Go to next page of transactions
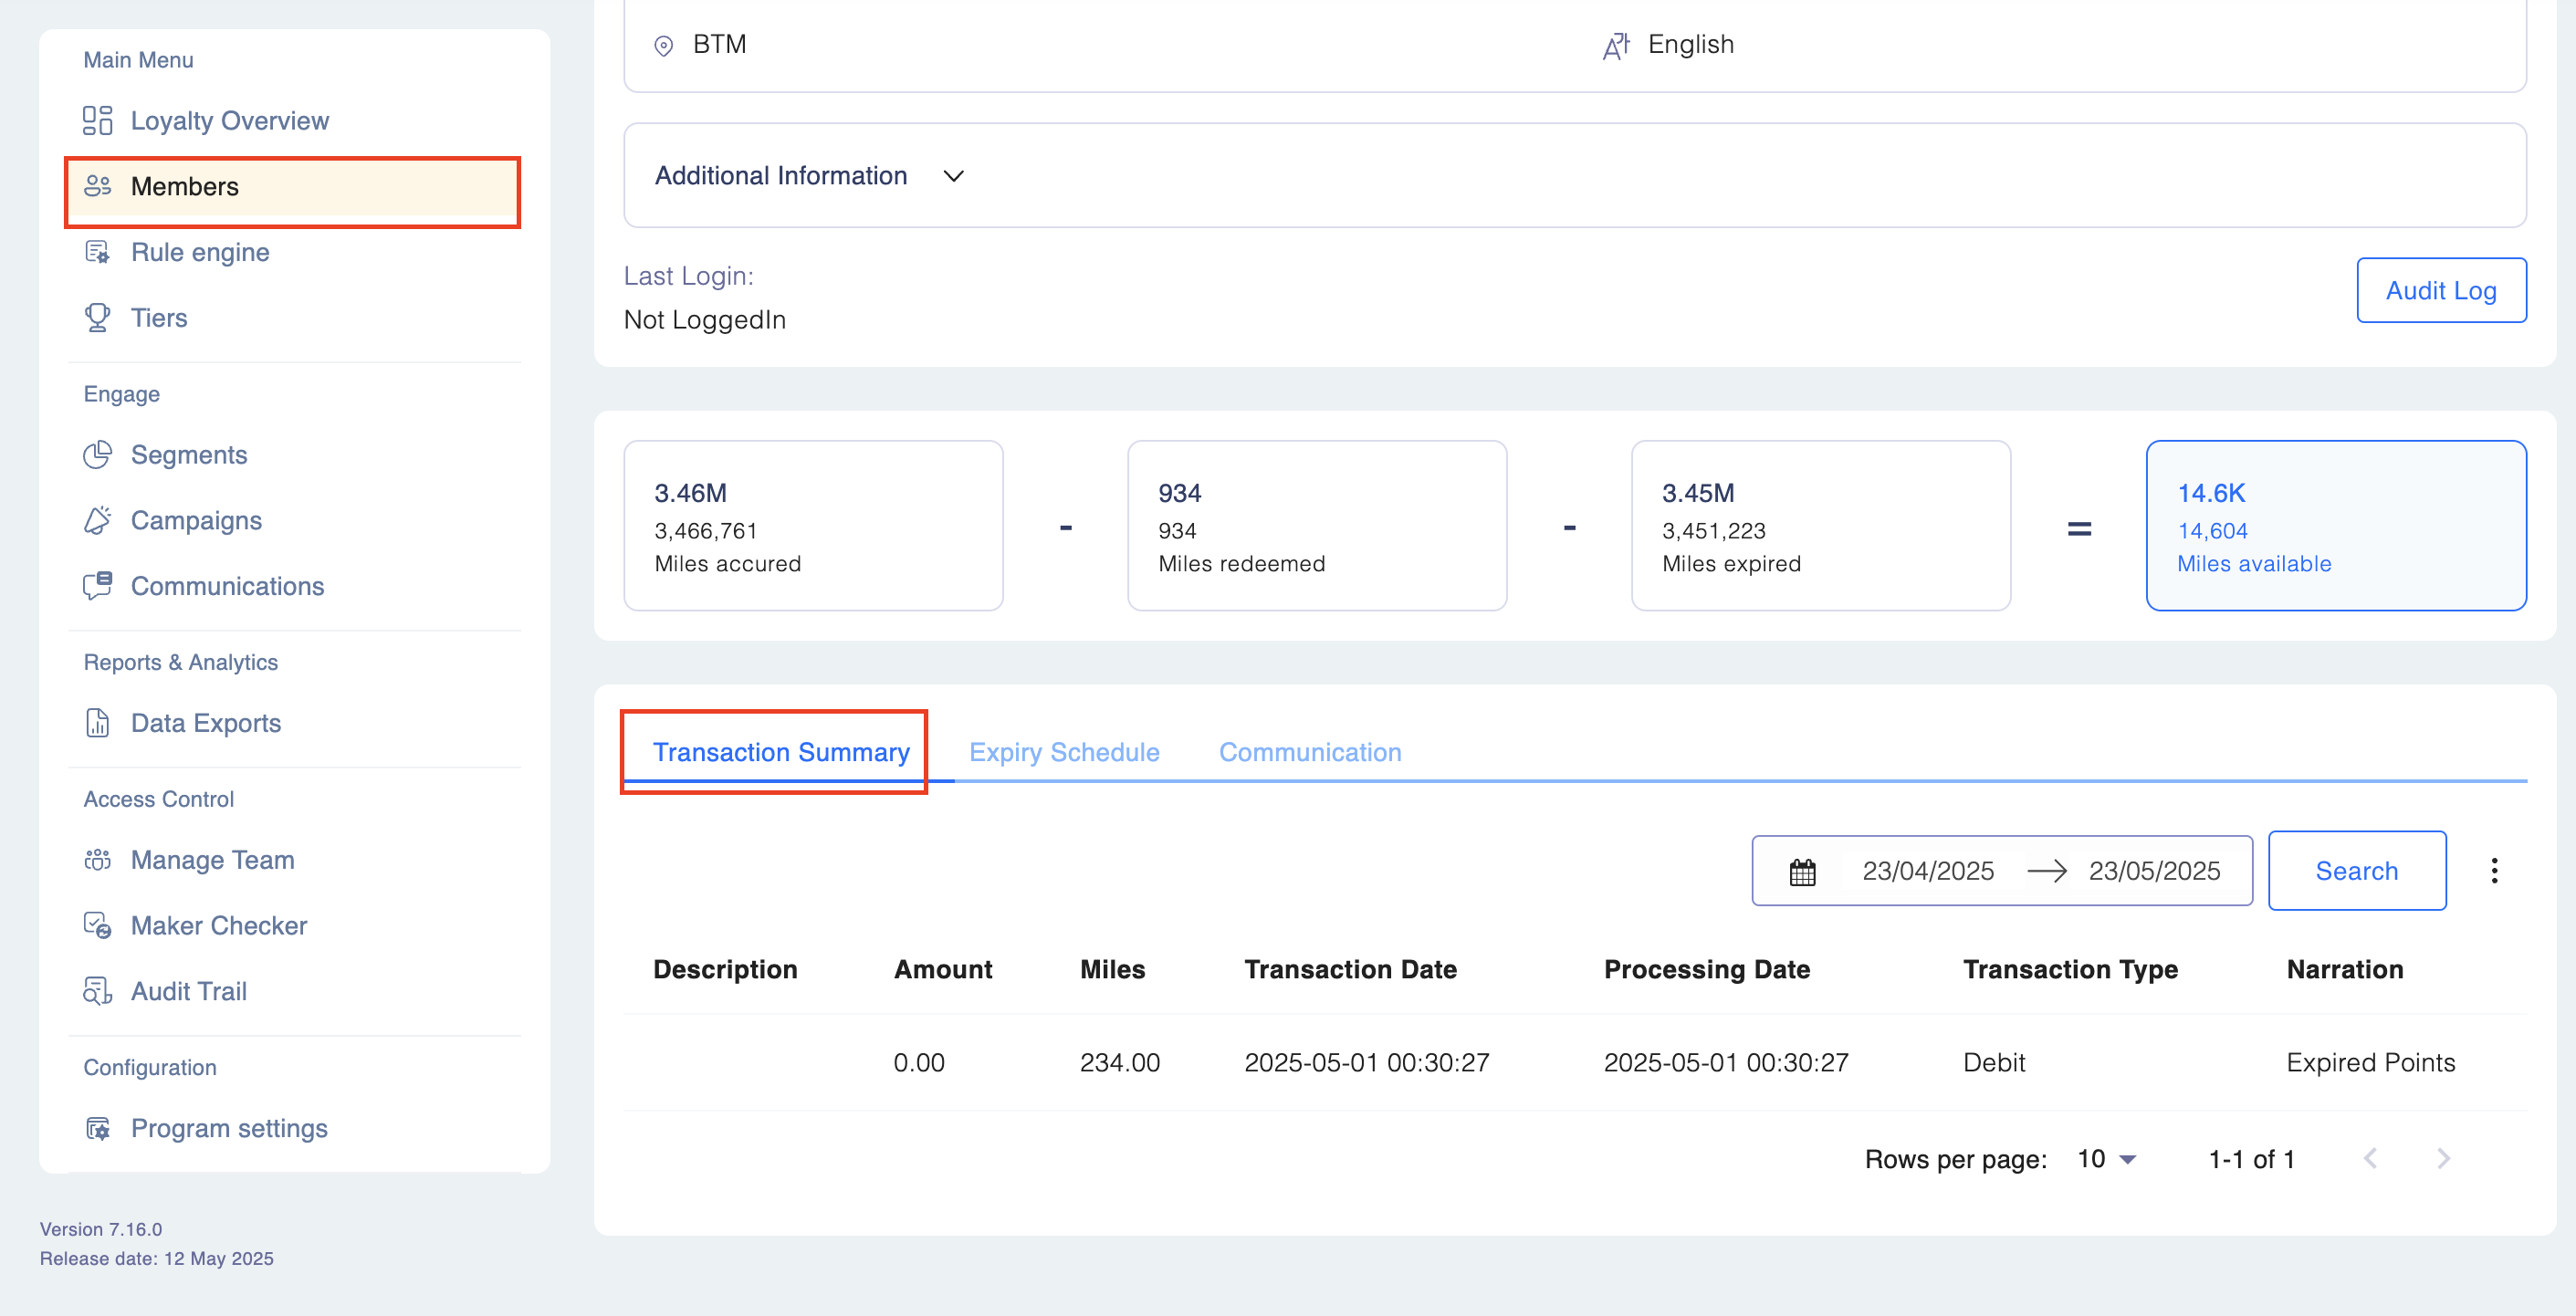The image size is (2576, 1316). pyautogui.click(x=2443, y=1159)
